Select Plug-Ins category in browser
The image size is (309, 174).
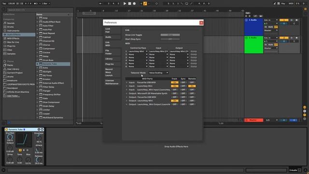click(11, 46)
